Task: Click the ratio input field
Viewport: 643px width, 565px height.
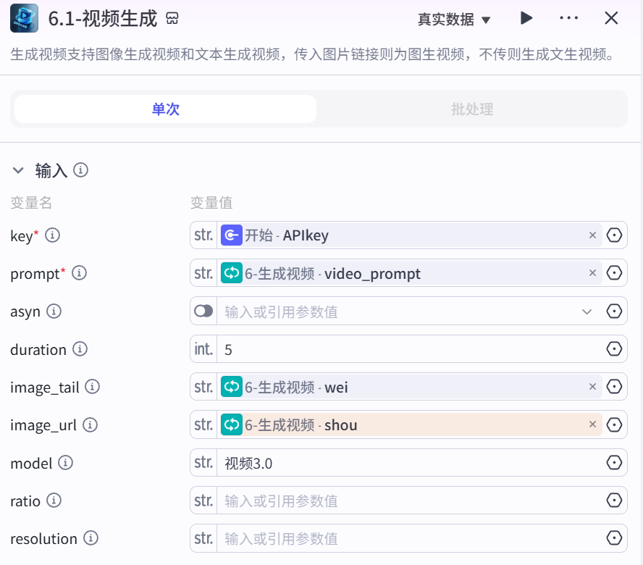Action: coord(410,501)
